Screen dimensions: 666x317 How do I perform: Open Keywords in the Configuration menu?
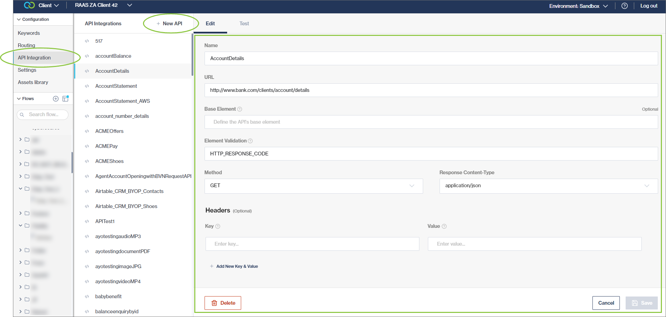29,33
